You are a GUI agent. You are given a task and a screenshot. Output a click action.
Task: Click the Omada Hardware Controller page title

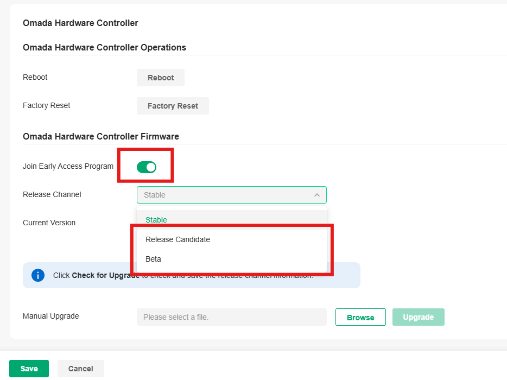click(x=80, y=23)
